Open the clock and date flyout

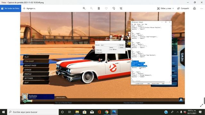192,112
